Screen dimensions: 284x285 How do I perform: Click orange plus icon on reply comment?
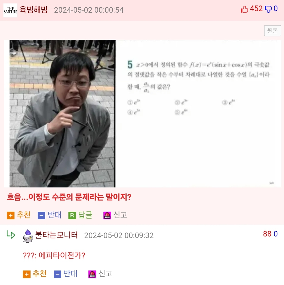[x=27, y=274]
